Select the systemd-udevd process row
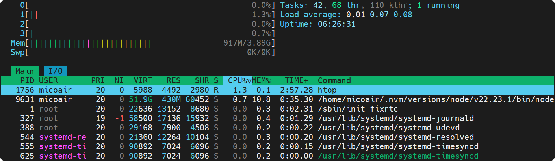The width and height of the screenshot is (555, 161). tap(277, 128)
